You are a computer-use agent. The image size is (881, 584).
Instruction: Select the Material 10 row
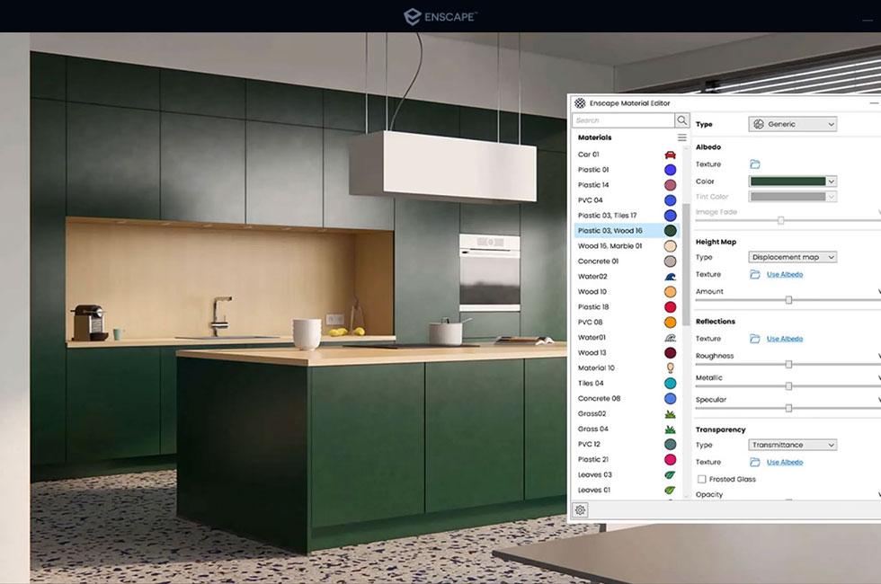pyautogui.click(x=627, y=367)
